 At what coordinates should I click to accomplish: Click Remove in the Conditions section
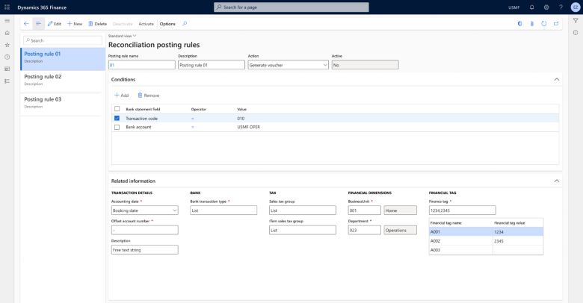pos(148,96)
